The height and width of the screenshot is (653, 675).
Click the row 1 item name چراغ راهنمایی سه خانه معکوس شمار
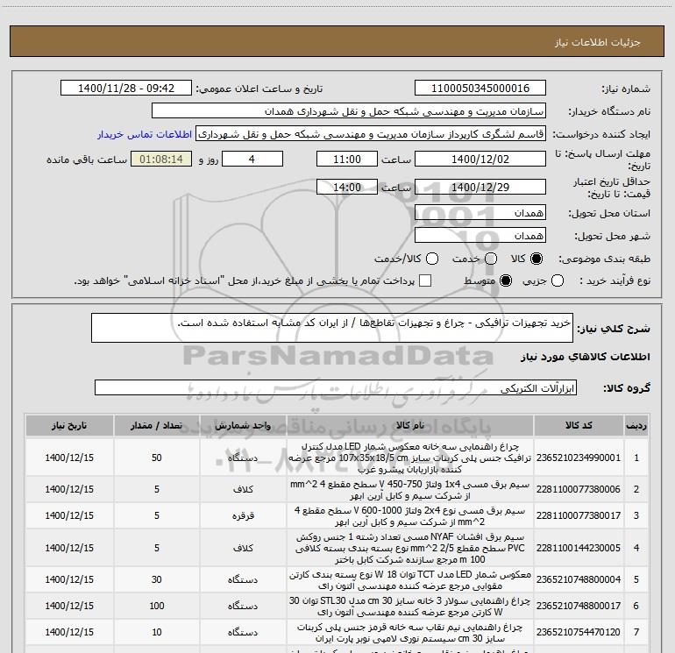(x=410, y=458)
